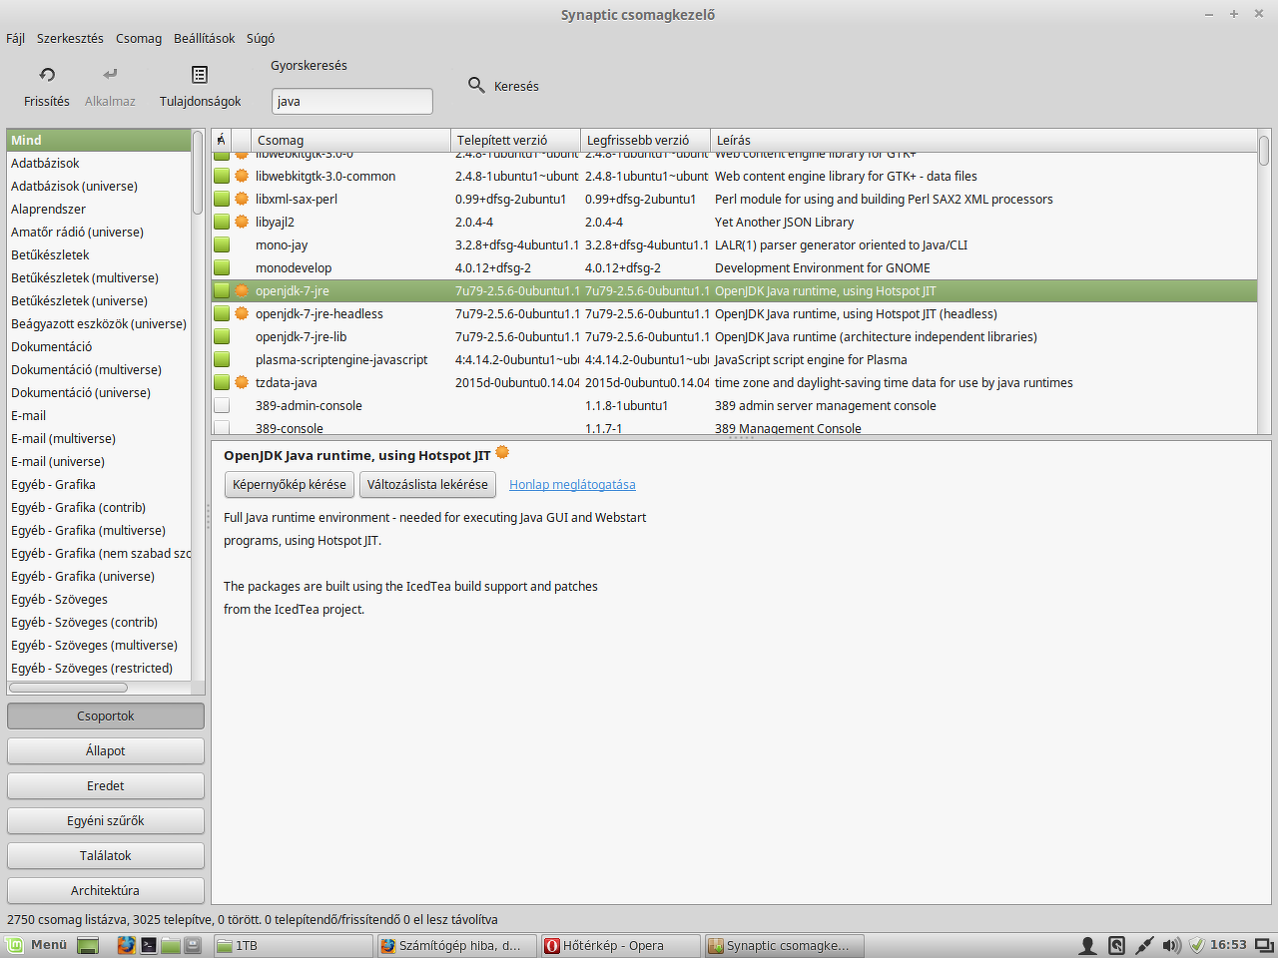Open the Beállítások menu

tap(204, 38)
